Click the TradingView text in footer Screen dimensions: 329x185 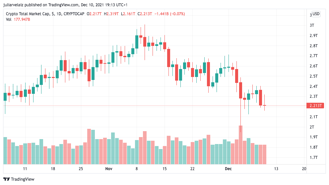[23, 179]
